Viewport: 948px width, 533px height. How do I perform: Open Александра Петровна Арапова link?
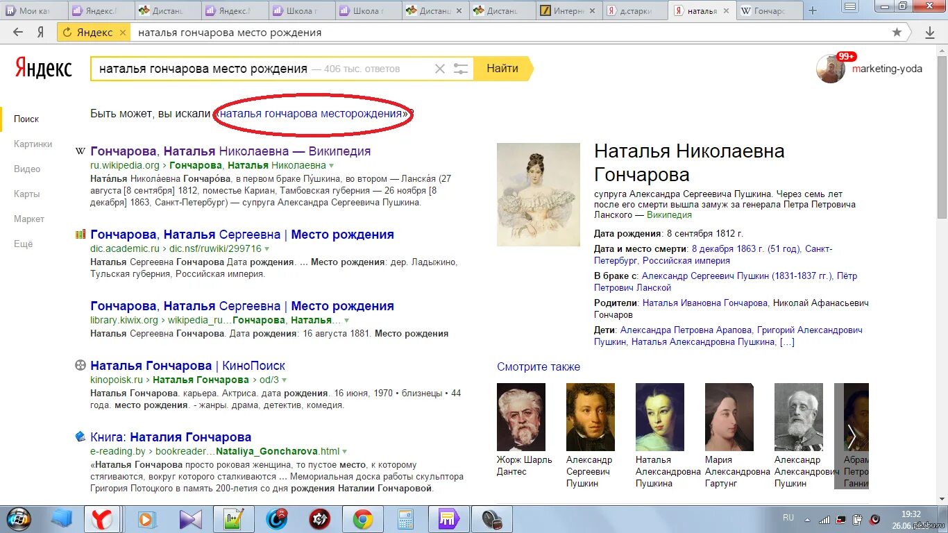click(x=686, y=330)
